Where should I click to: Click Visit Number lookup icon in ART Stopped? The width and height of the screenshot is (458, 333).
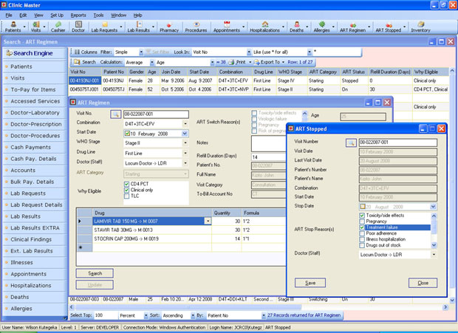click(351, 143)
